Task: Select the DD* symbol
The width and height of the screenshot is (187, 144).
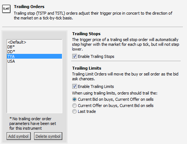Action: (34, 52)
